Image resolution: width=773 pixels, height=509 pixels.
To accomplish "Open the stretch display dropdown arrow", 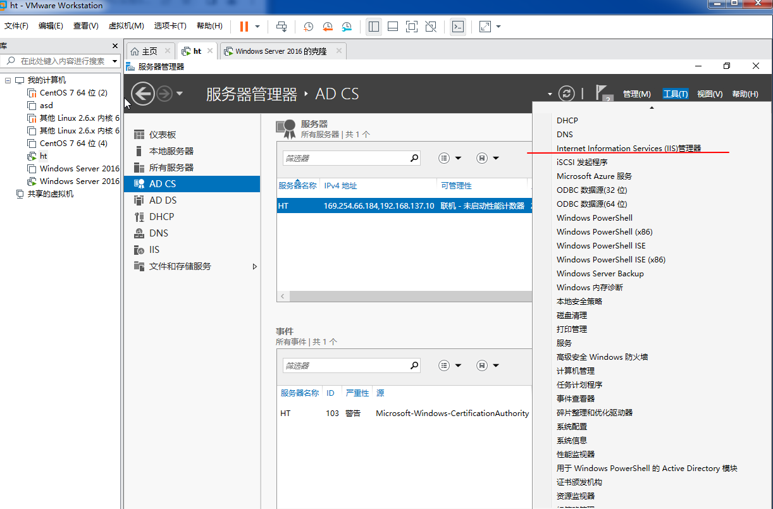I will [x=498, y=27].
